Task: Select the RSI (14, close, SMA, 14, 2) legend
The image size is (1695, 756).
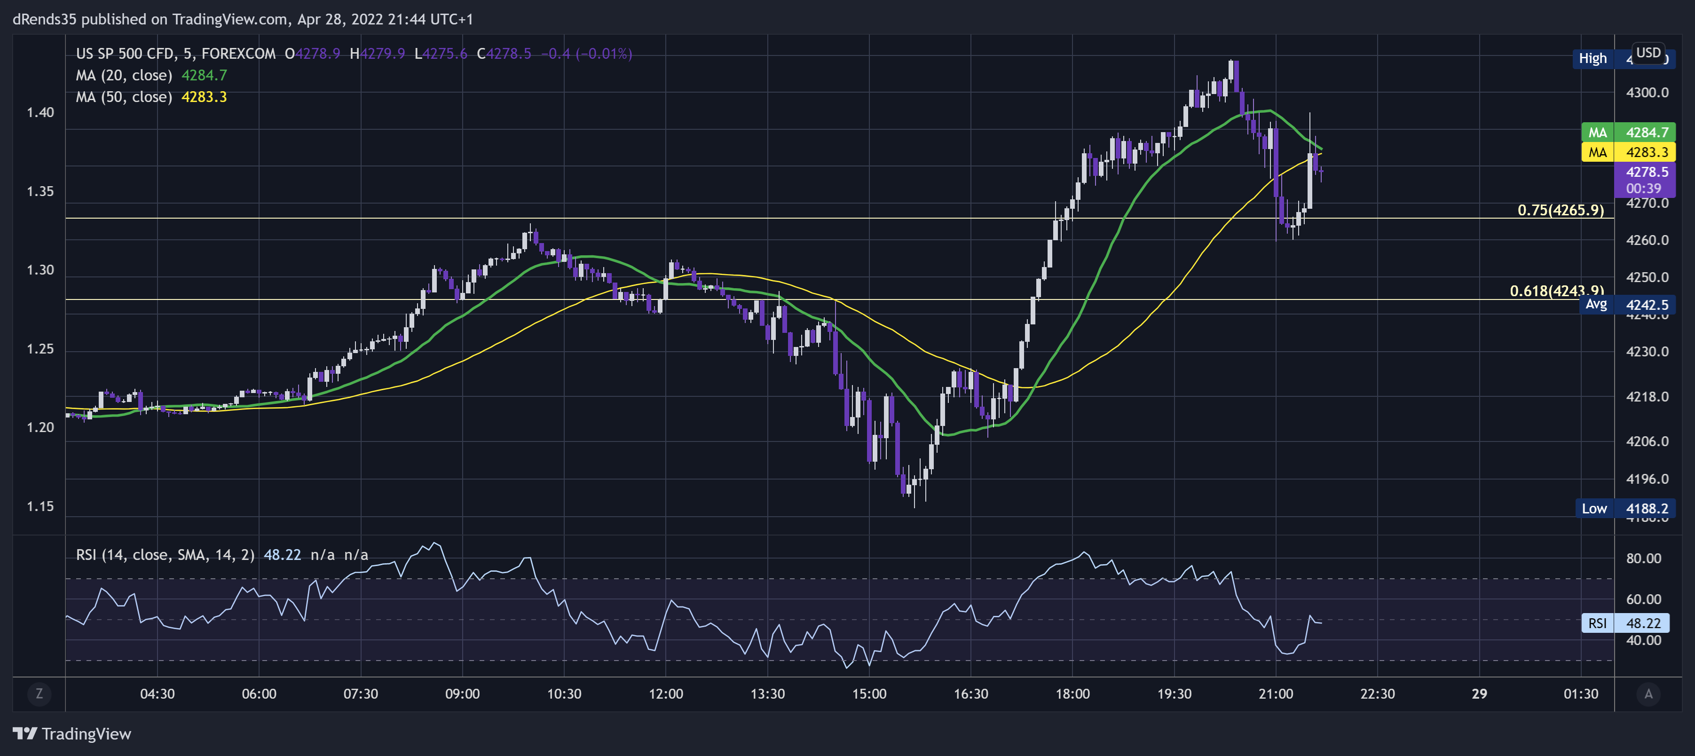Action: (x=165, y=555)
